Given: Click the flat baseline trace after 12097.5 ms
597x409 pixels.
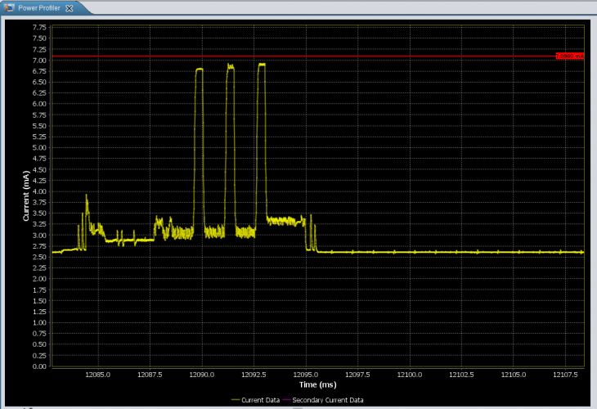Looking at the screenshot, I should [450, 252].
